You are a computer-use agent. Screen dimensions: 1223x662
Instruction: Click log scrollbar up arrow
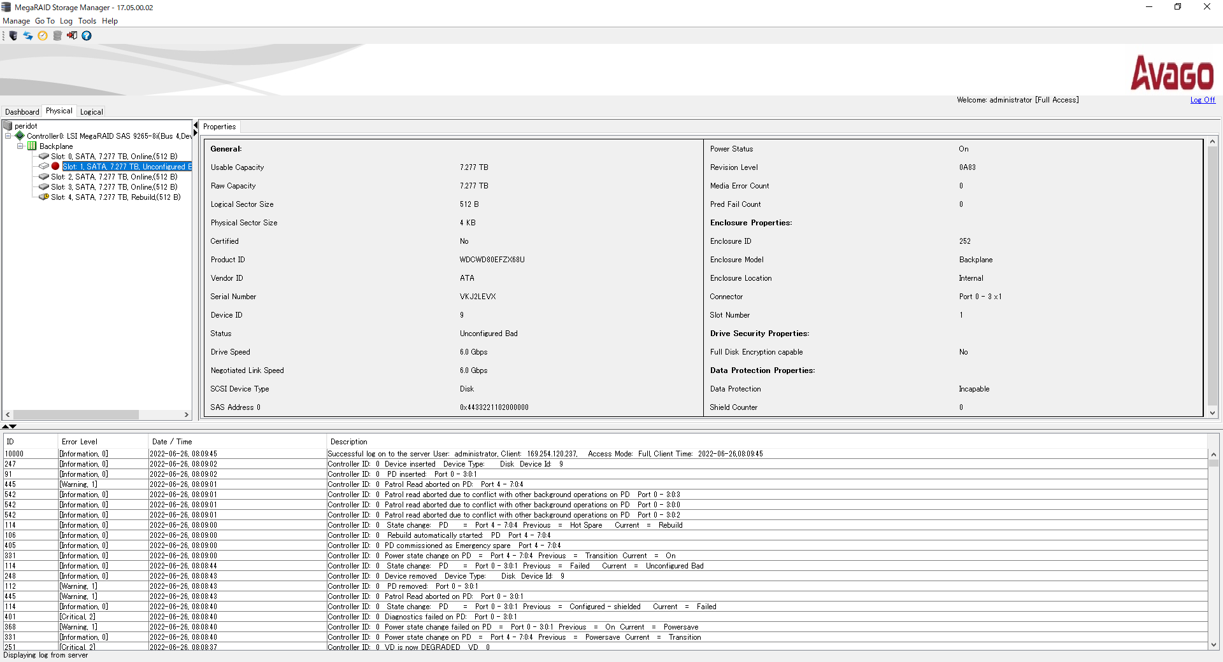click(1213, 454)
